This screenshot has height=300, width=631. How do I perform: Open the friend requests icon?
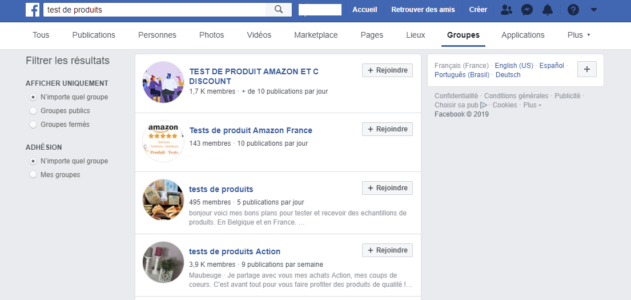[507, 10]
